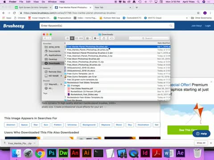
Task: Open the Finder action gear dropdown
Action: pos(96,38)
